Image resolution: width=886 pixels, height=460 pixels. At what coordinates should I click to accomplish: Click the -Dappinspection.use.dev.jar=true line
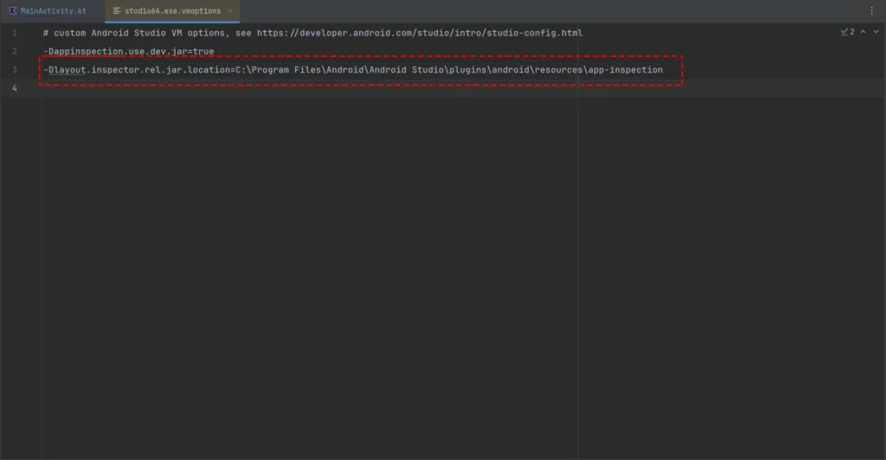129,51
